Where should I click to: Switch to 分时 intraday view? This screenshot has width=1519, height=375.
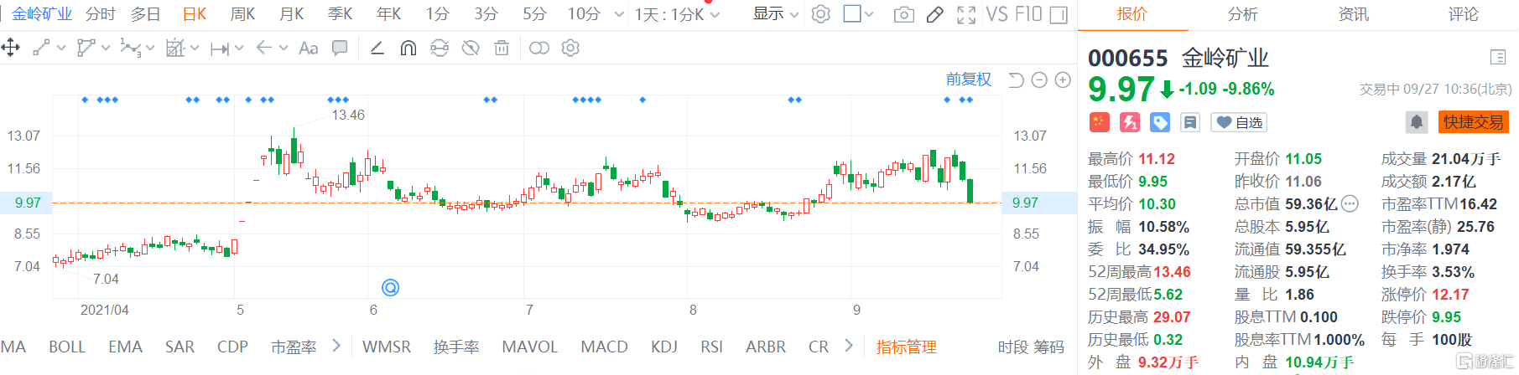coord(101,14)
